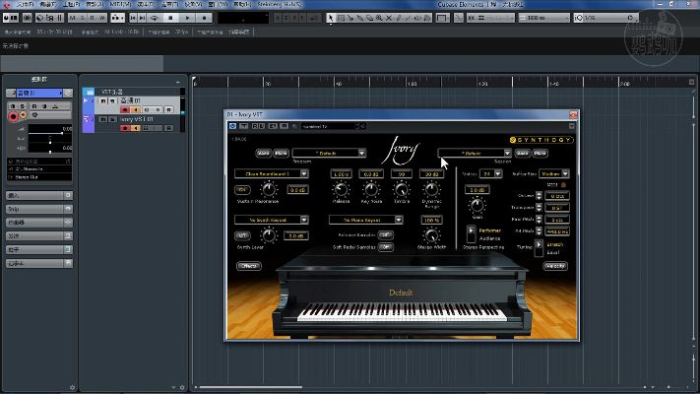Click the Timbre knob

[401, 189]
